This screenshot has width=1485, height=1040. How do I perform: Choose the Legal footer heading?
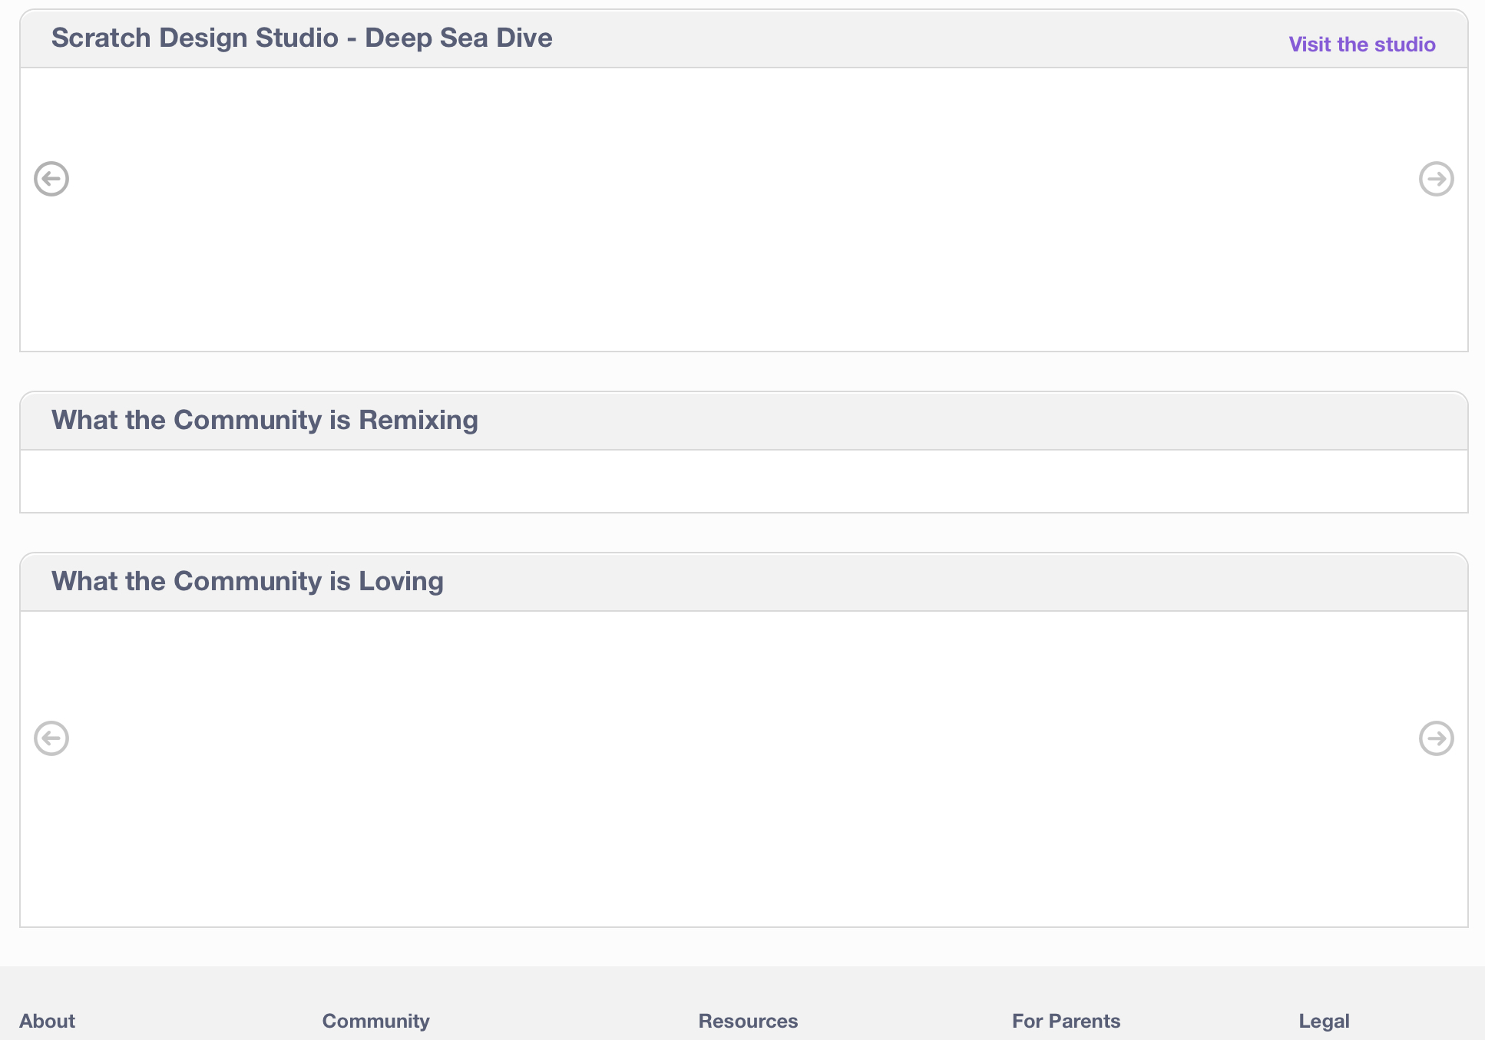coord(1324,1021)
